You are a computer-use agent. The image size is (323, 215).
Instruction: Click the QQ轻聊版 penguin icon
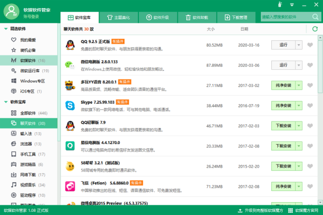70,126
